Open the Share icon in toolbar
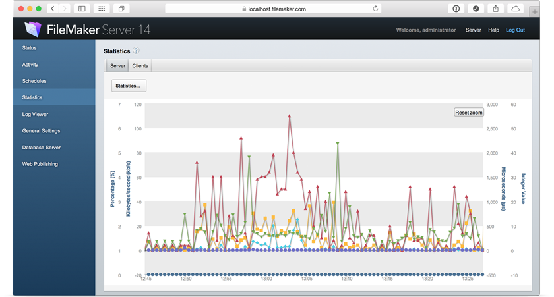 [x=496, y=9]
